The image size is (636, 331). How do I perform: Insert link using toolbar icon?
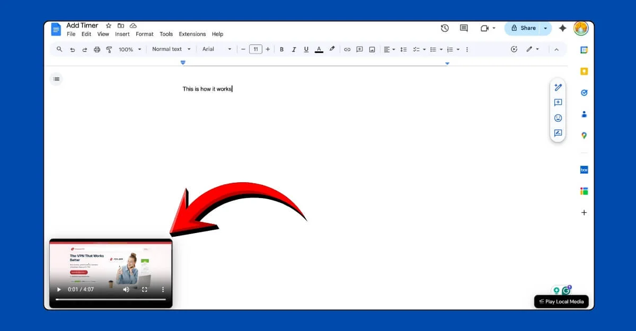(347, 49)
